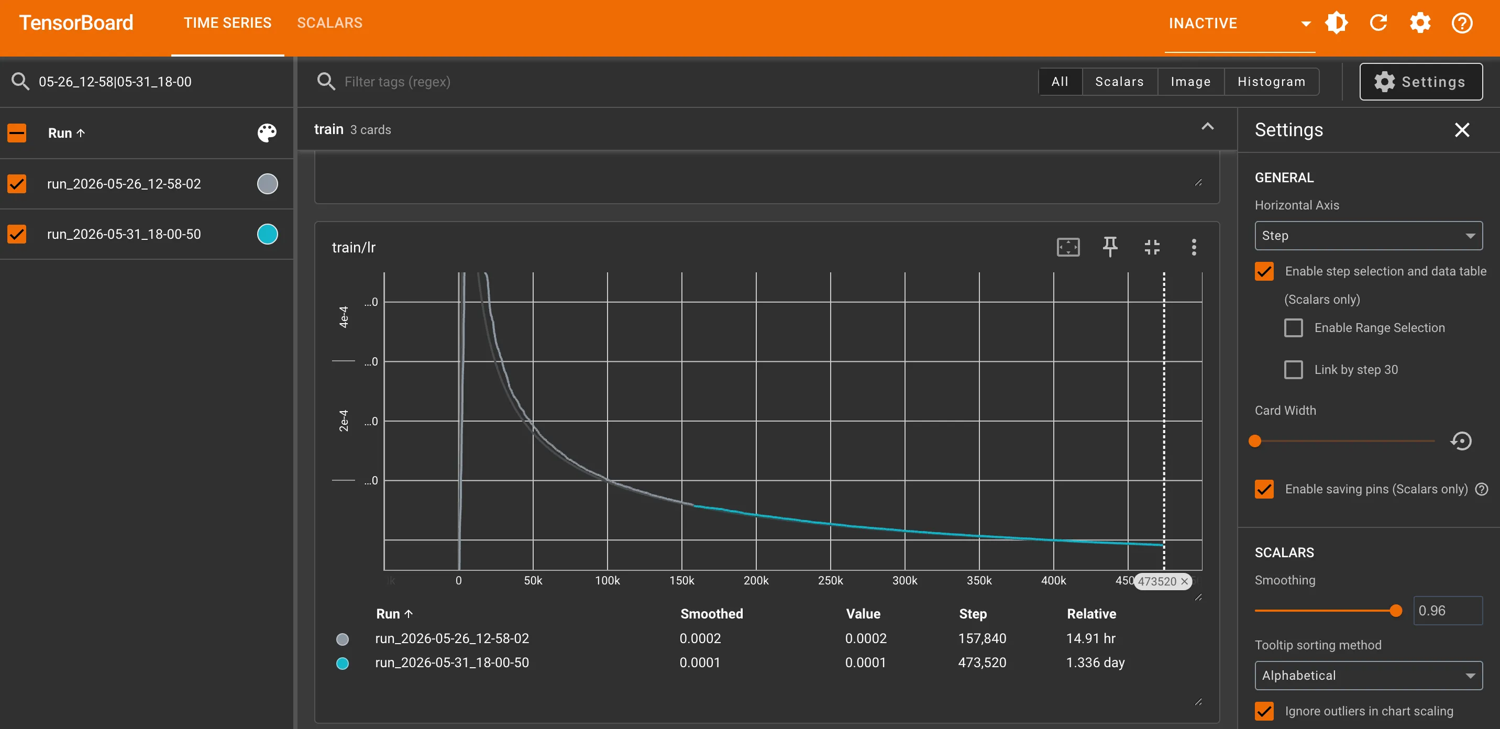
Task: Collapse the train group section
Action: coord(1208,127)
